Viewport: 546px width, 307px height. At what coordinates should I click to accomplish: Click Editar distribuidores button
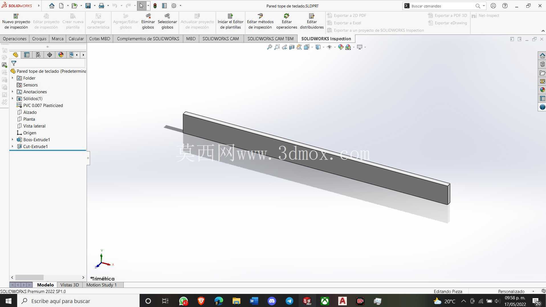tap(312, 21)
